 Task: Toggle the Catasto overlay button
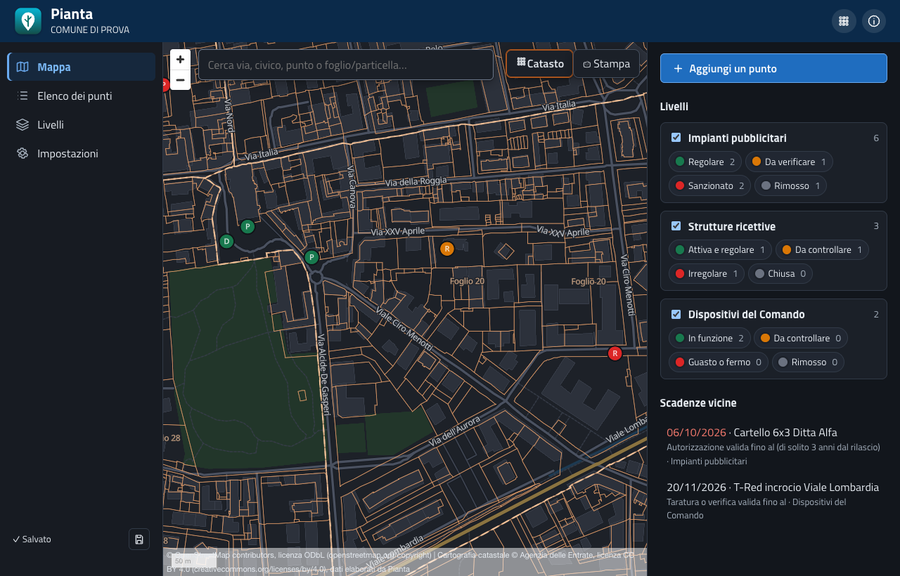click(x=539, y=64)
